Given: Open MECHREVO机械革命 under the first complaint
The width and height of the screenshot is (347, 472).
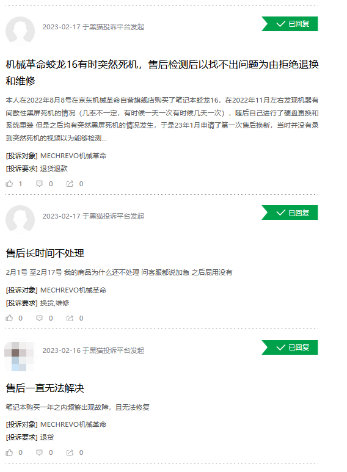Looking at the screenshot, I should pos(73,156).
